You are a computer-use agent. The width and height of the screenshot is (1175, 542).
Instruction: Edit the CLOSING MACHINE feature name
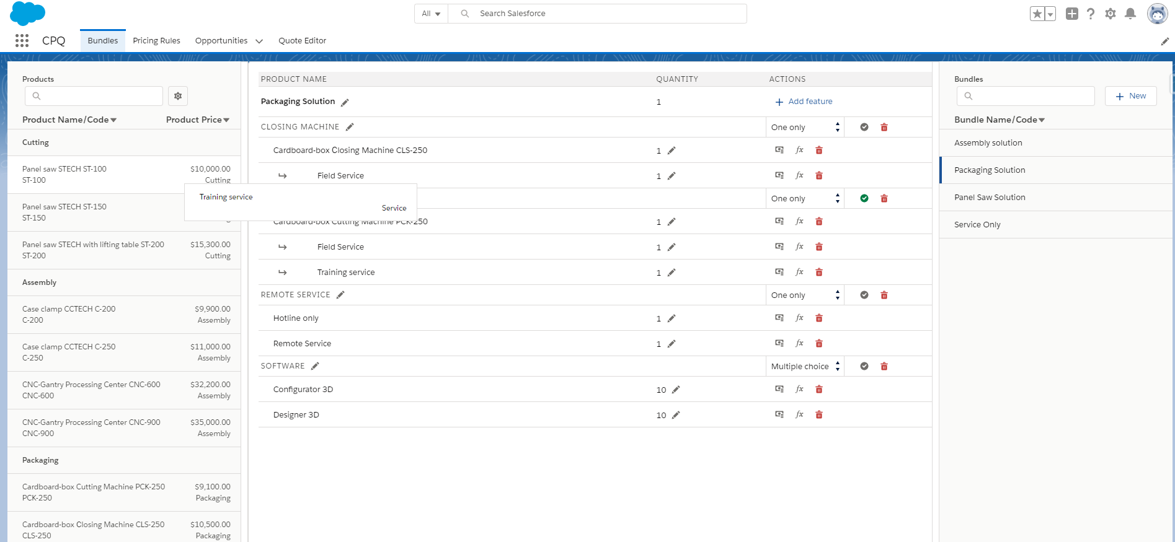pos(350,127)
